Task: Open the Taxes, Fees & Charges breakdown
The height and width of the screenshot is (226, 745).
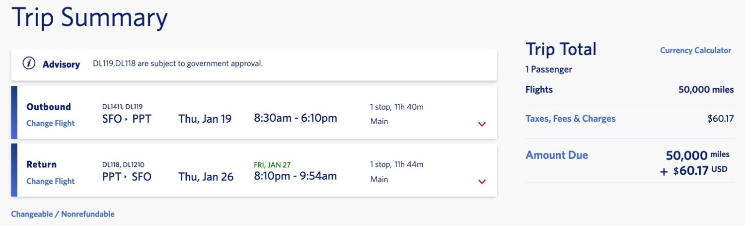Action: (x=571, y=118)
